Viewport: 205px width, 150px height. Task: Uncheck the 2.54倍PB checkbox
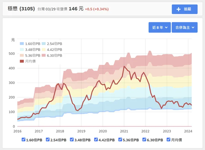tap(48, 139)
